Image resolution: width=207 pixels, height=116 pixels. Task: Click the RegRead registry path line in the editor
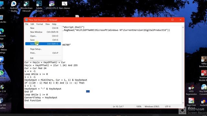pyautogui.click(x=116, y=30)
